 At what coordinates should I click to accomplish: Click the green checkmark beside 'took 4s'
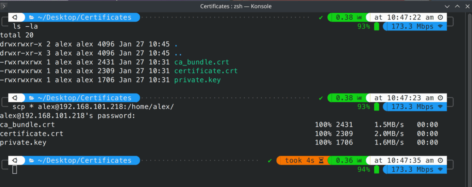click(x=270, y=161)
